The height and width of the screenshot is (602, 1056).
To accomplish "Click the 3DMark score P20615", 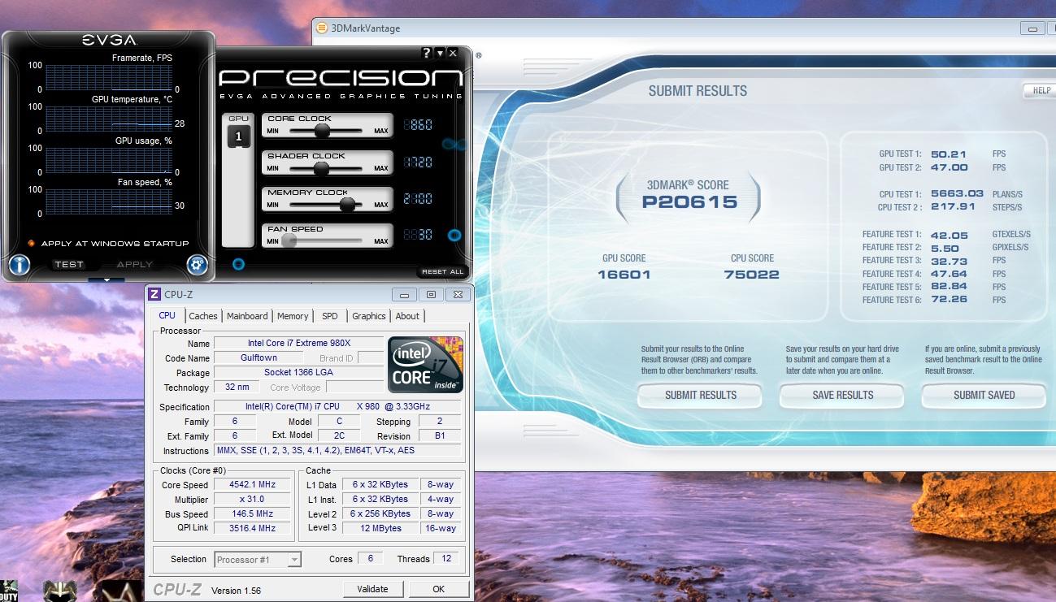I will (689, 202).
